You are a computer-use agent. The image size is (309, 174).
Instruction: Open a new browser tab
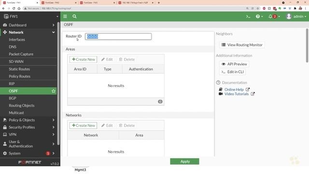pos(159,3)
